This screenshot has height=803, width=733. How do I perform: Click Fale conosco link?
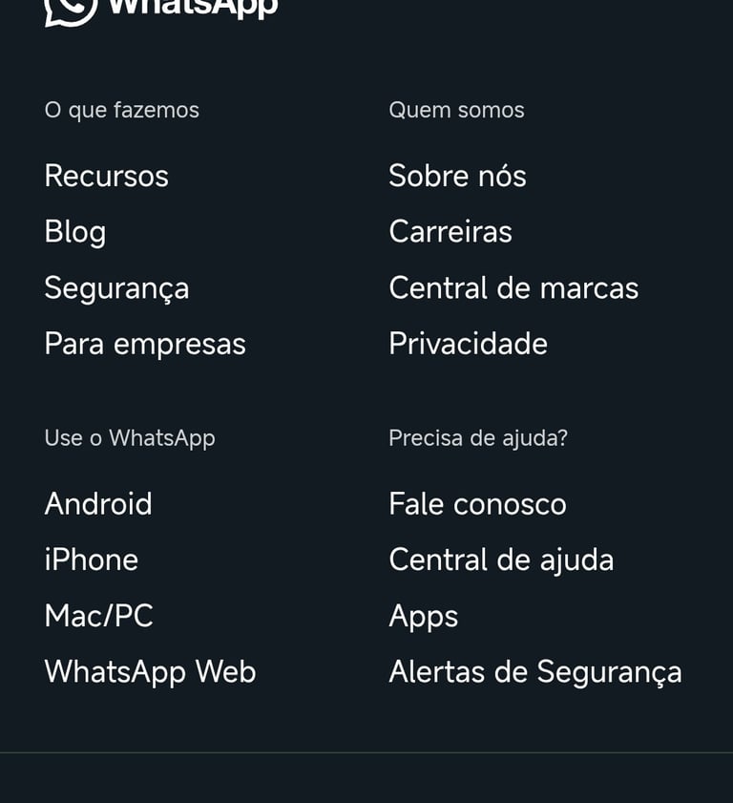(x=477, y=504)
